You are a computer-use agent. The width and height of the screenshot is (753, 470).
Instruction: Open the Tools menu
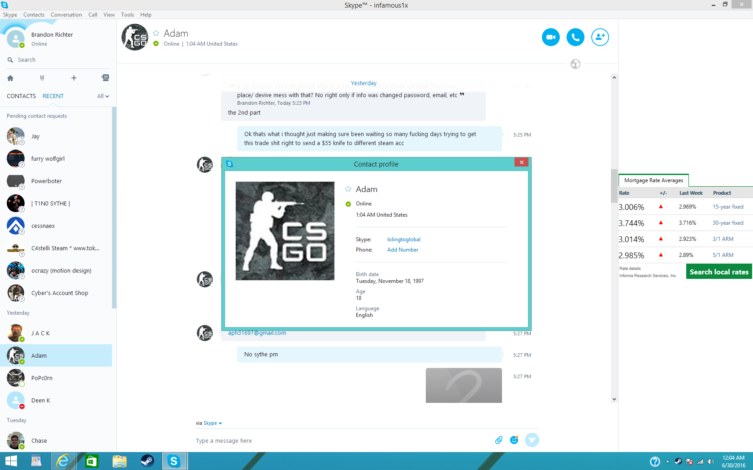point(127,15)
